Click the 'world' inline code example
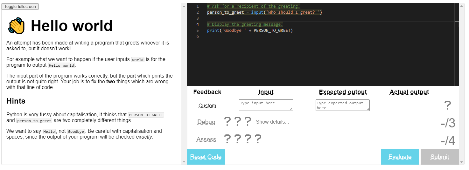Image resolution: width=469 pixels, height=170 pixels. (138, 59)
